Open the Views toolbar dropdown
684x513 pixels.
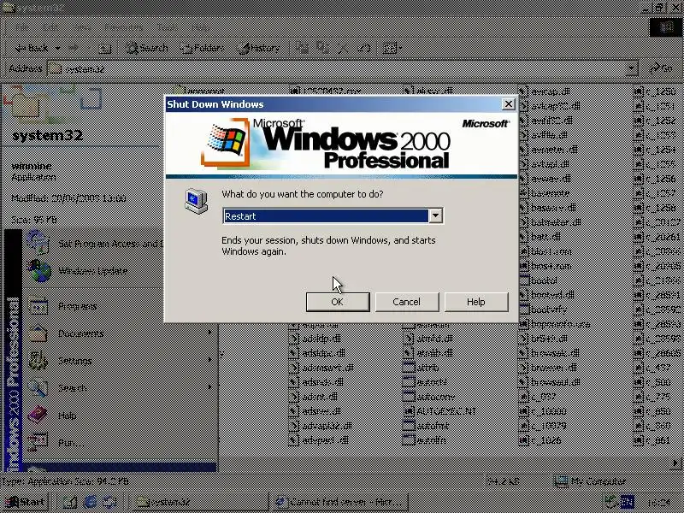coord(392,48)
